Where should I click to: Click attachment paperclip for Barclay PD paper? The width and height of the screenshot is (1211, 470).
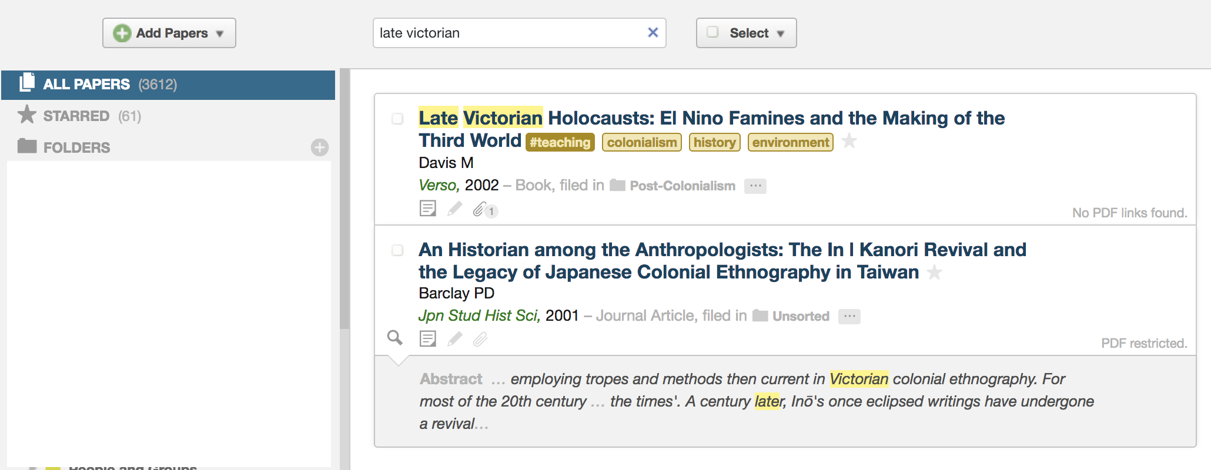[x=480, y=339]
